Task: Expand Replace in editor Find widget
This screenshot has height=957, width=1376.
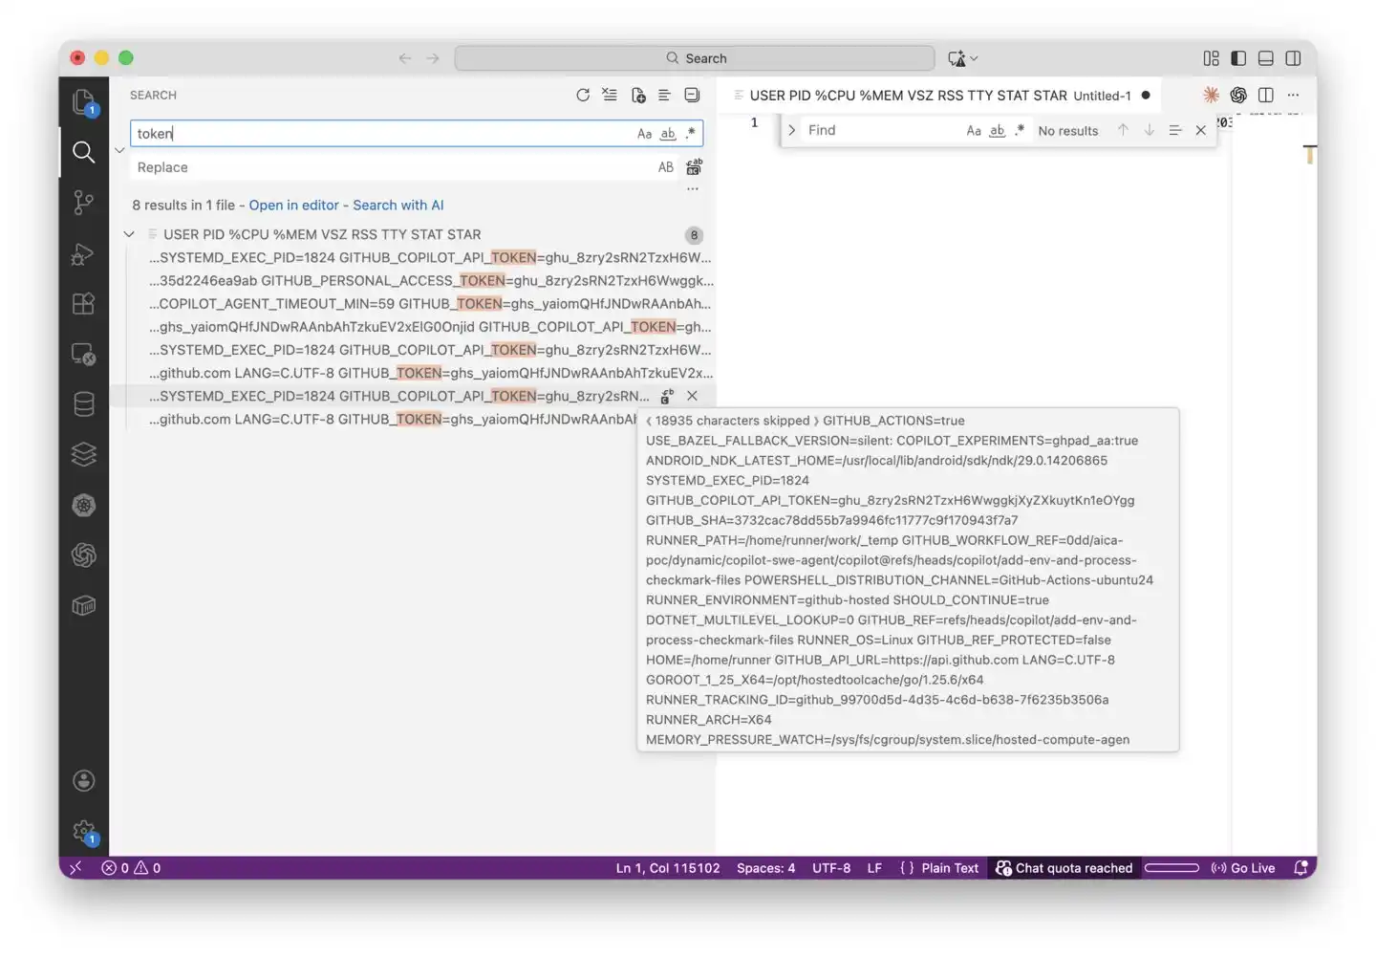Action: pyautogui.click(x=792, y=131)
